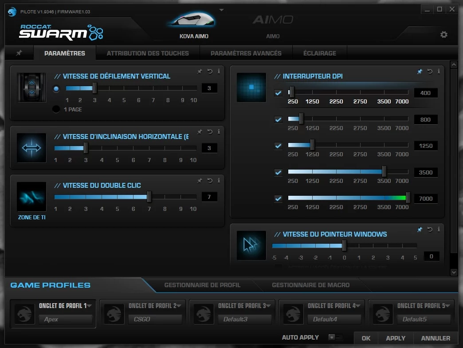Uncheck the 400 DPI level checkbox

pyautogui.click(x=278, y=93)
